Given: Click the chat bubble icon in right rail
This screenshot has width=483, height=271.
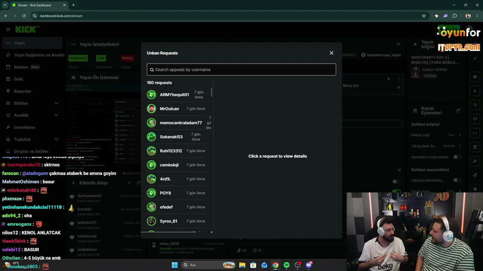Looking at the screenshot, I should pos(475,119).
